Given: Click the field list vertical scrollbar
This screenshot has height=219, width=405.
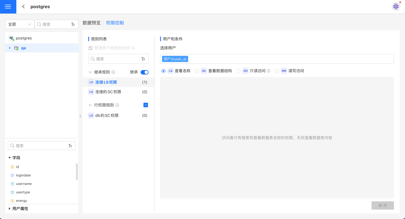Looking at the screenshot, I should click(x=77, y=171).
